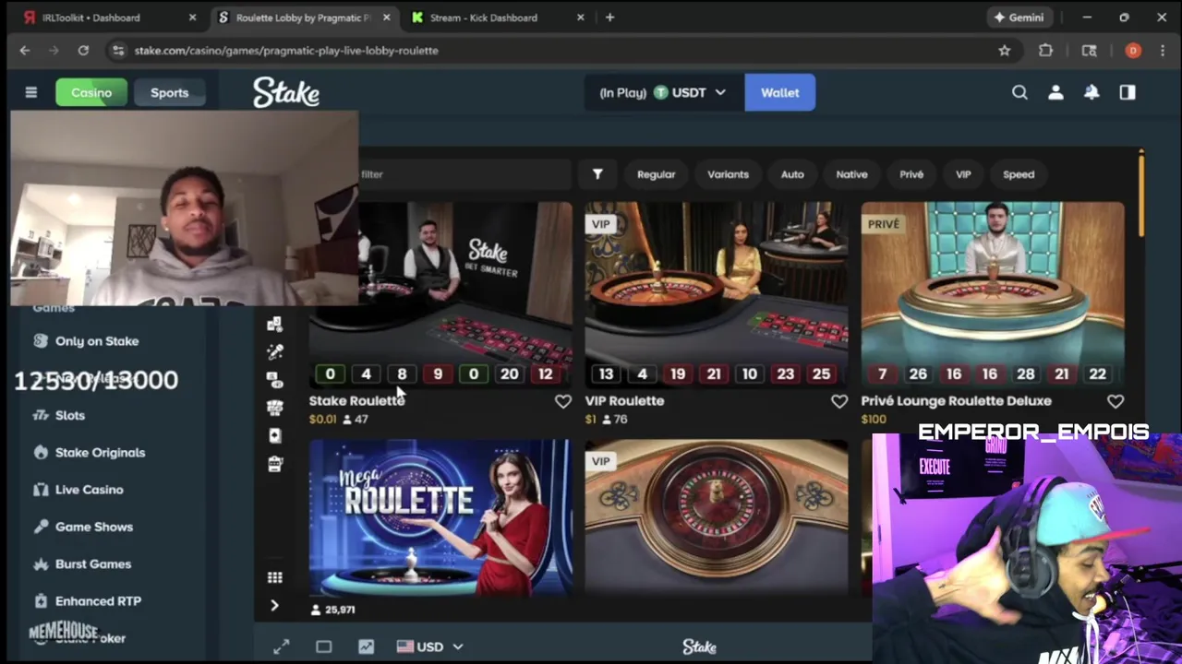1182x664 pixels.
Task: Click the Stake Roulette title text
Action: pos(356,401)
